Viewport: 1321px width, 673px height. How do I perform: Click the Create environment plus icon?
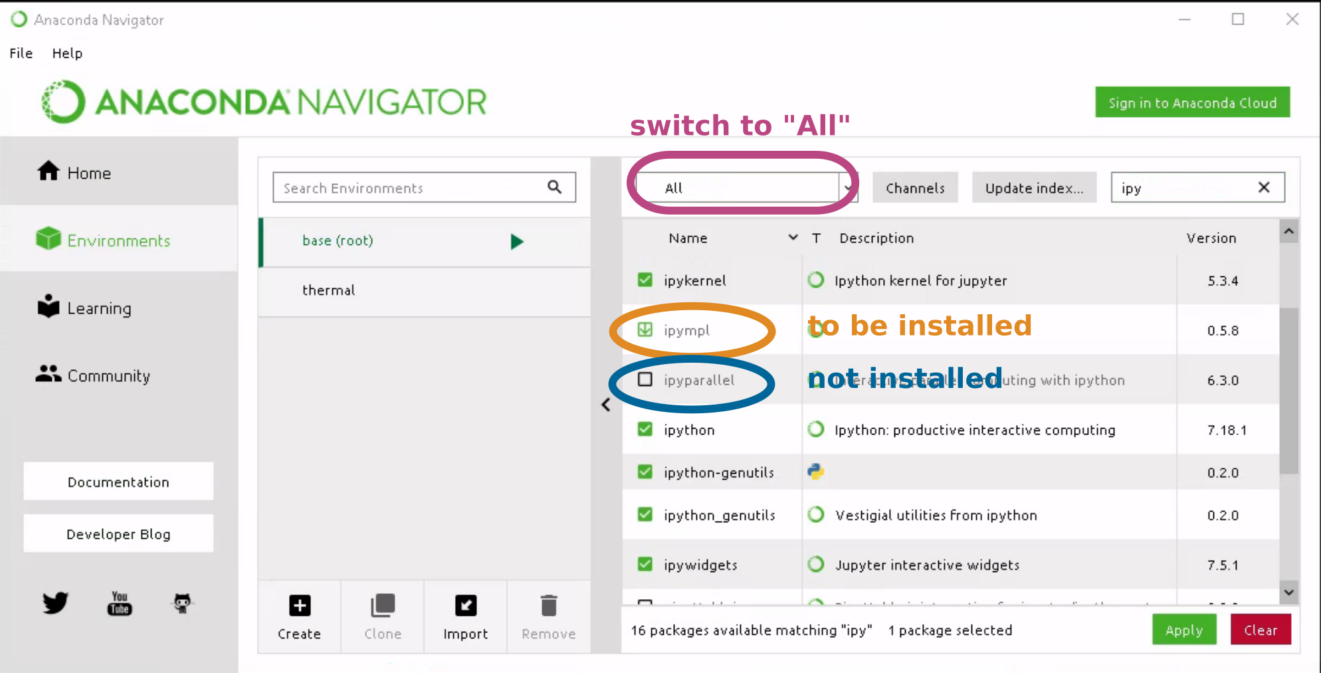(300, 606)
